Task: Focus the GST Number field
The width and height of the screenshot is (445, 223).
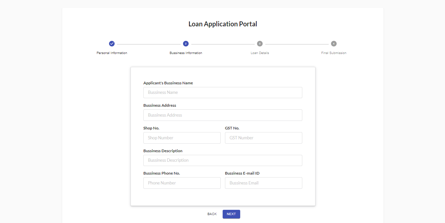Action: pyautogui.click(x=264, y=138)
